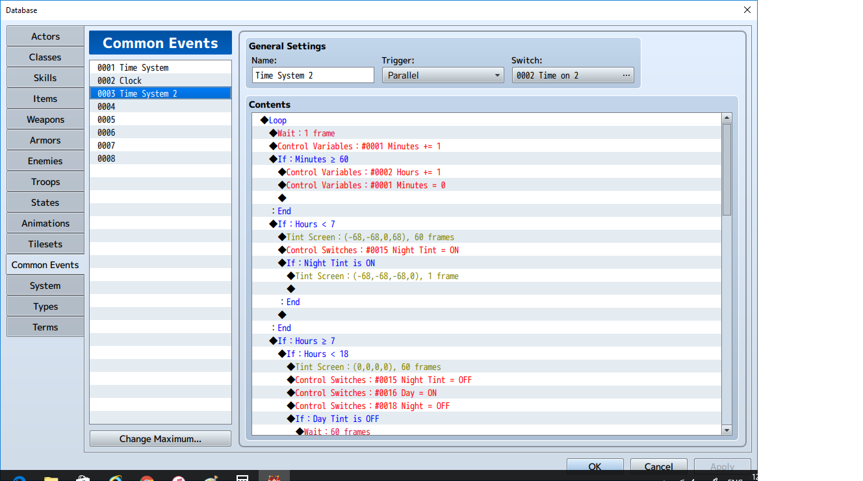Screen dimensions: 863x481
Task: Select the Wait : 60 frames command
Action: click(x=487, y=430)
